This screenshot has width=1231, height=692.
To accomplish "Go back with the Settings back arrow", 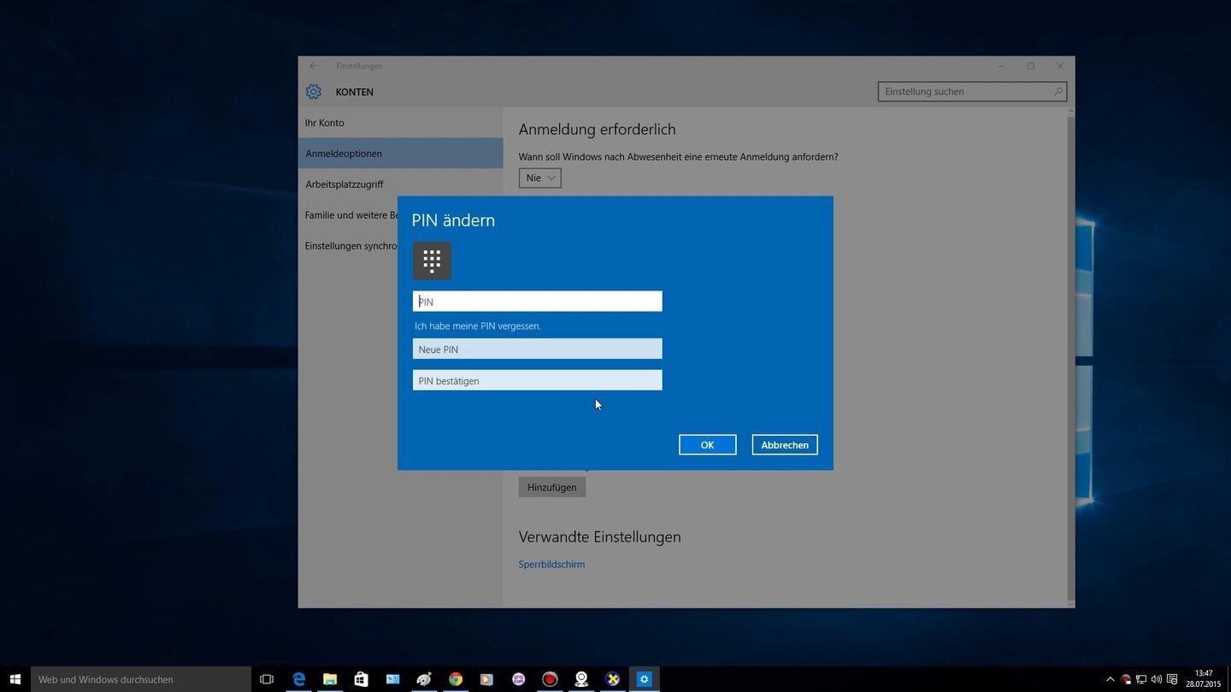I will tap(314, 66).
